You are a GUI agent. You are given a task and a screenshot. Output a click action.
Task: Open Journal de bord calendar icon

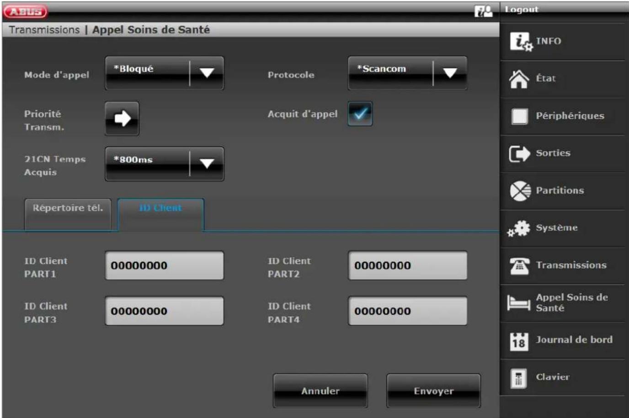tap(519, 340)
